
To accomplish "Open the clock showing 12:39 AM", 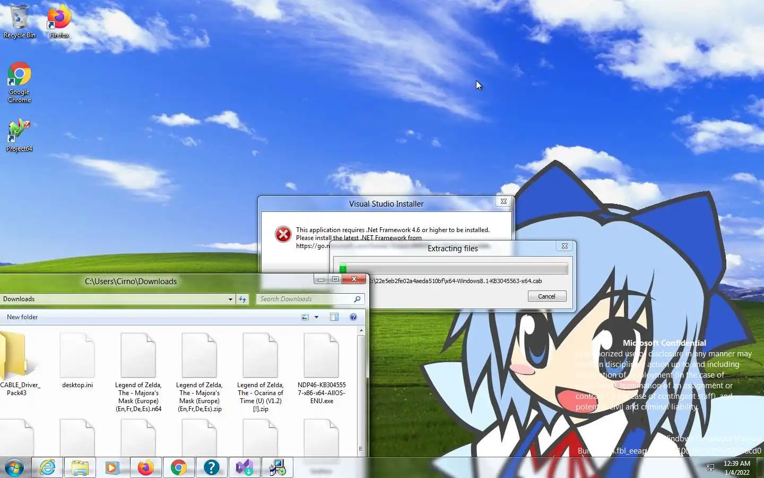I will 736,468.
